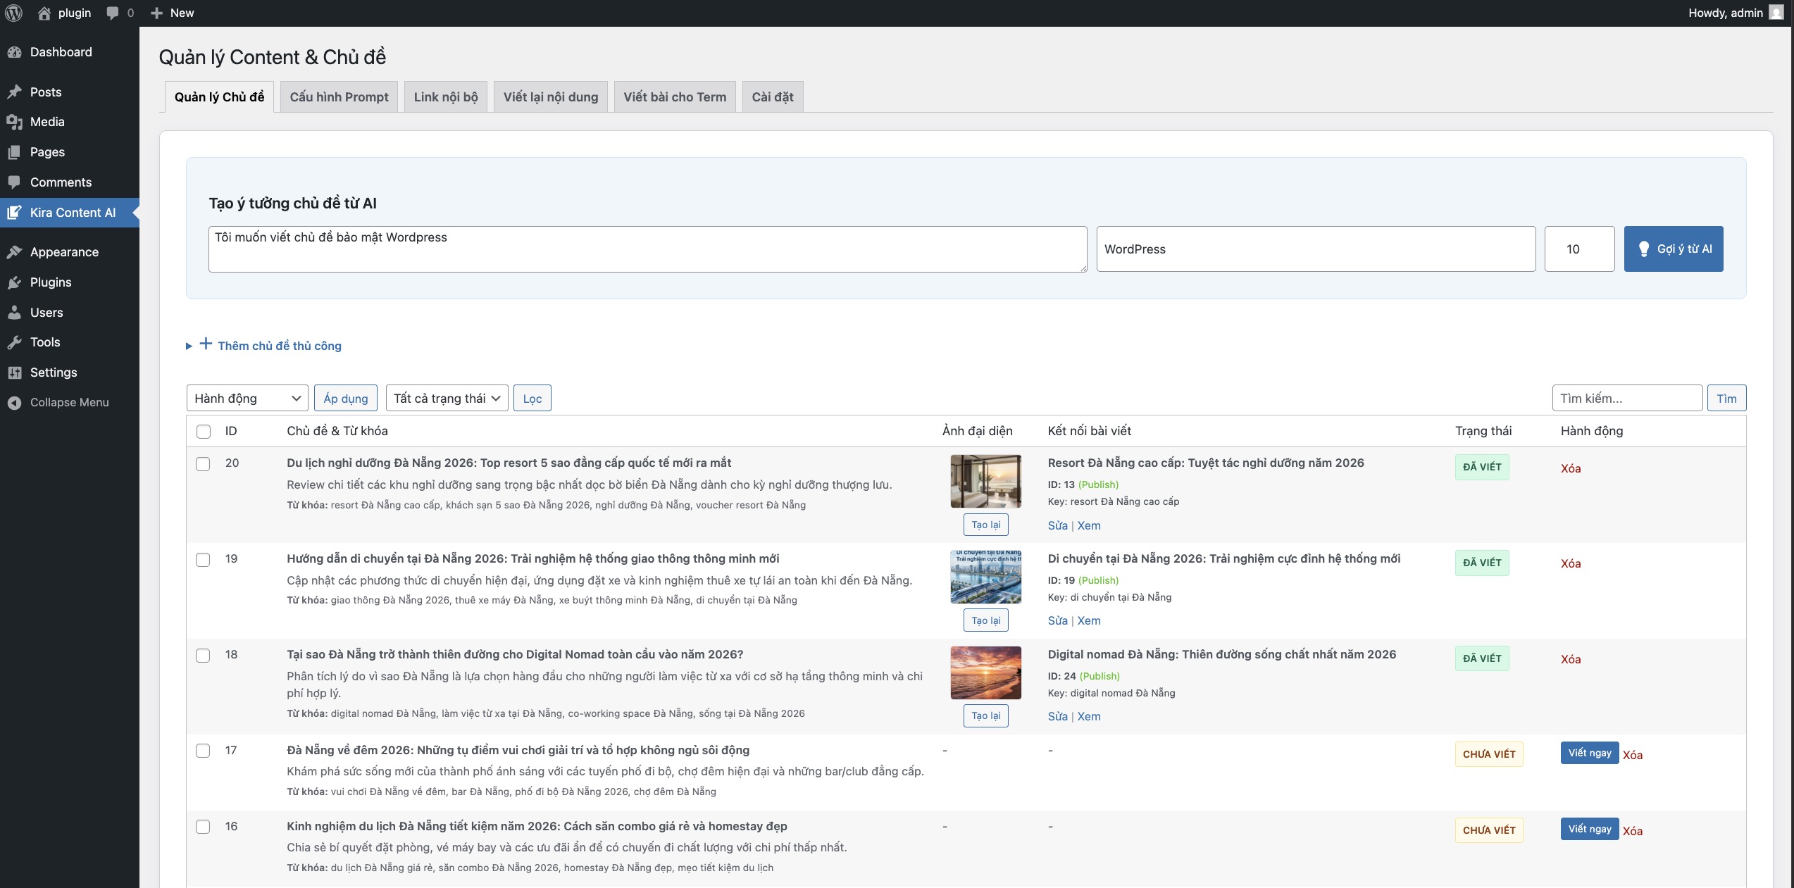Screen dimensions: 1794x888
Task: Click Xóa for topic 17
Action: coord(1633,755)
